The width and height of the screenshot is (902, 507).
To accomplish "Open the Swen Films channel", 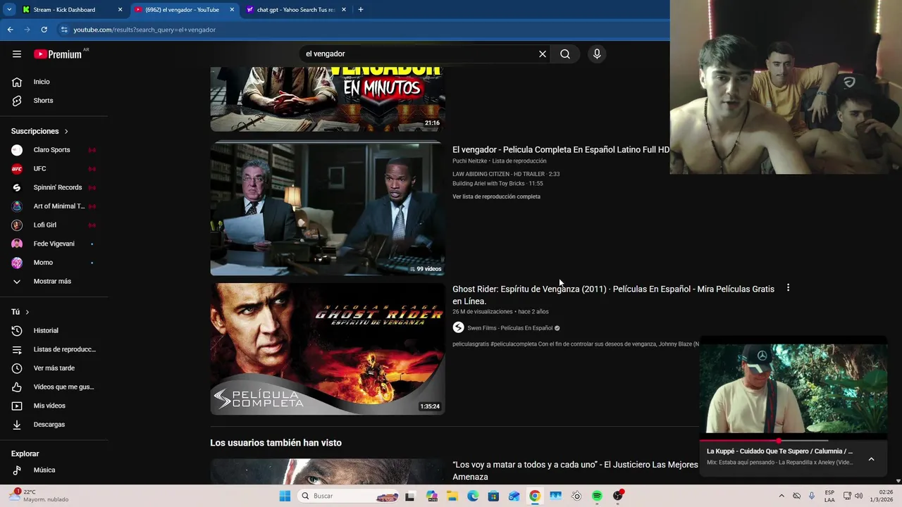I will click(509, 328).
